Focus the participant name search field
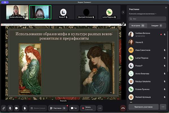Screen dimensions: 169x113 [x=147, y=19]
